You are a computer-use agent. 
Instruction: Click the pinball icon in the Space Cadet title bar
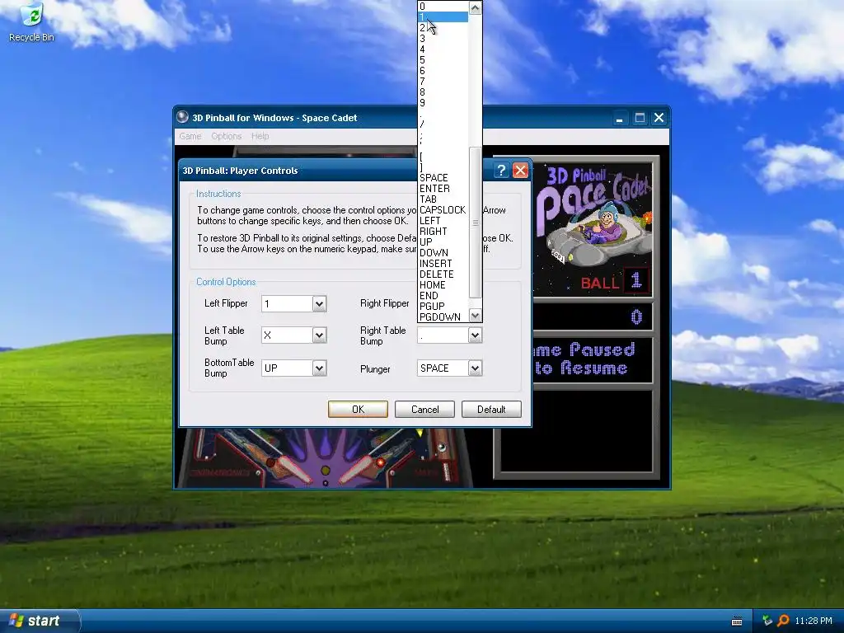click(182, 117)
